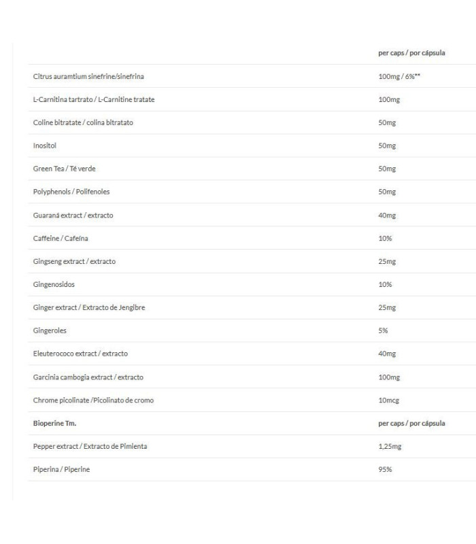Select the Piperina / Piperine row label
Image resolution: width=476 pixels, height=544 pixels.
(62, 469)
